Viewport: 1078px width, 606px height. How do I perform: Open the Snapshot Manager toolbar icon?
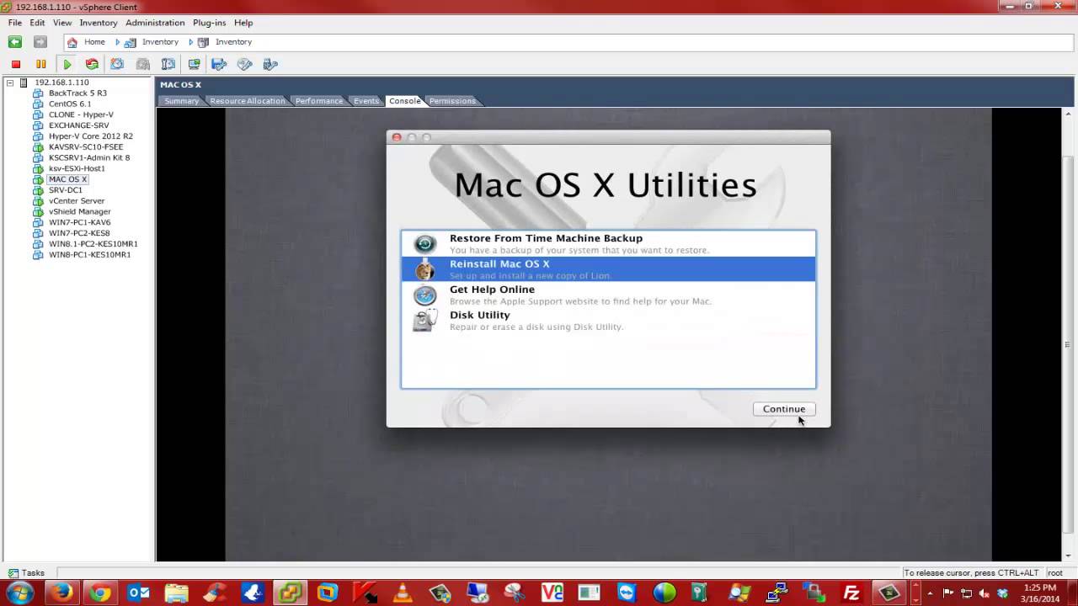tap(168, 64)
